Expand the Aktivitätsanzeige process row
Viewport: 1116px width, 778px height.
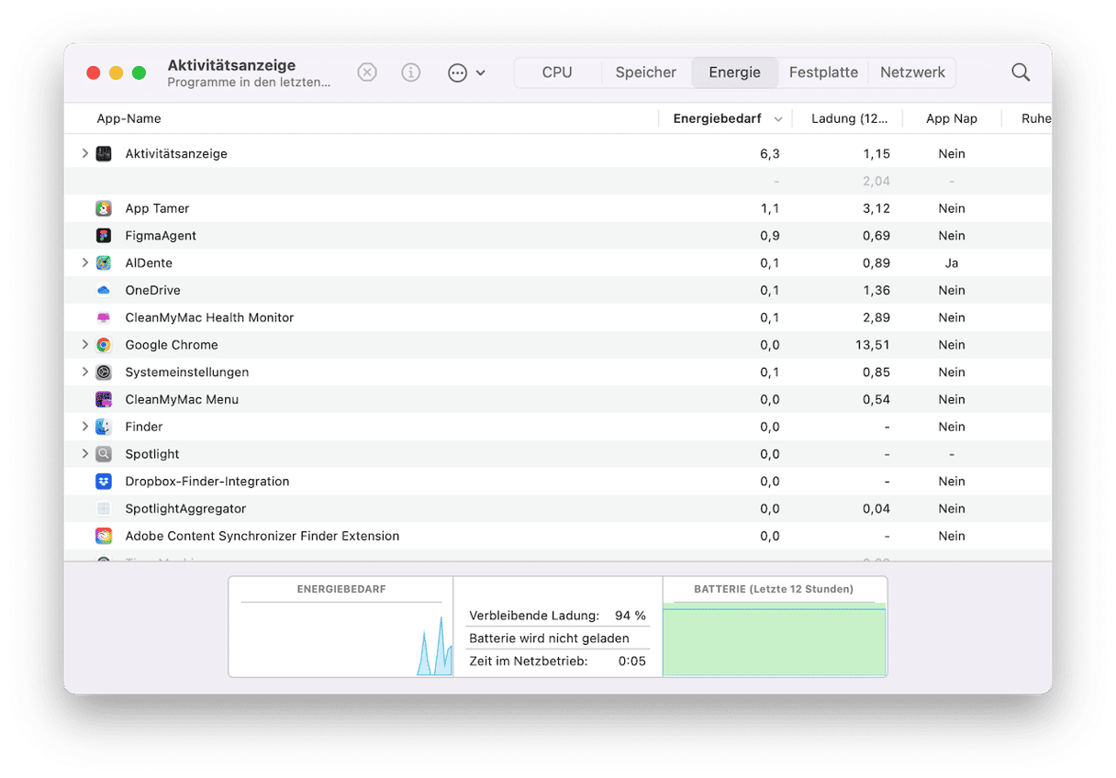(85, 153)
